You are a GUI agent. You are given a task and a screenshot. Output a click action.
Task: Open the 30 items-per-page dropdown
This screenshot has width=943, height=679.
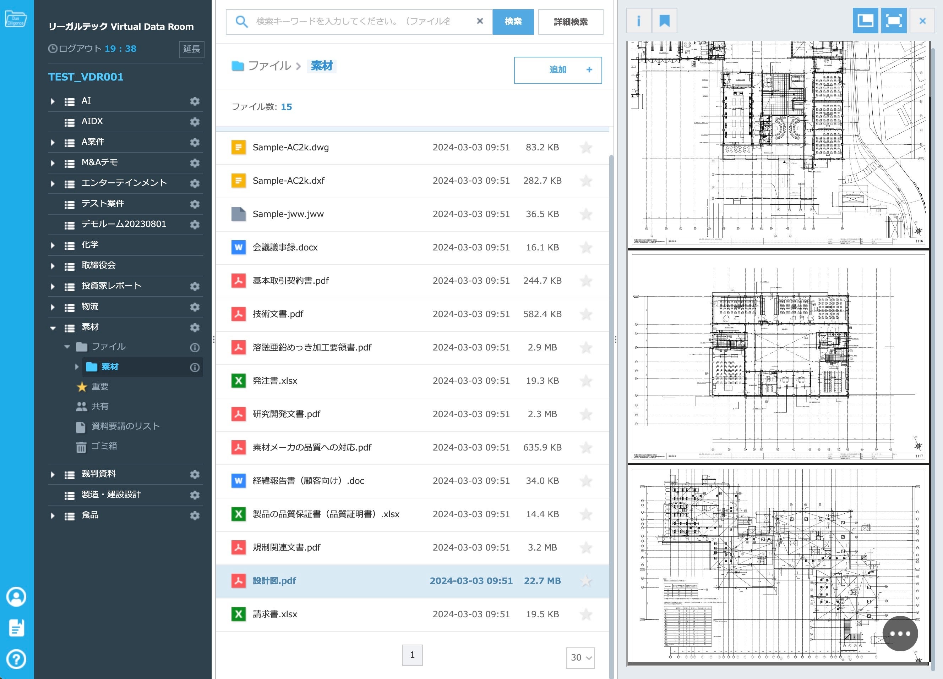coord(580,657)
